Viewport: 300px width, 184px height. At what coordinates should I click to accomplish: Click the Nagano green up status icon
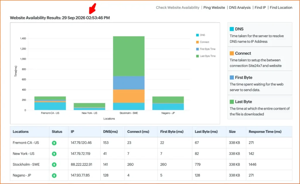(x=54, y=176)
